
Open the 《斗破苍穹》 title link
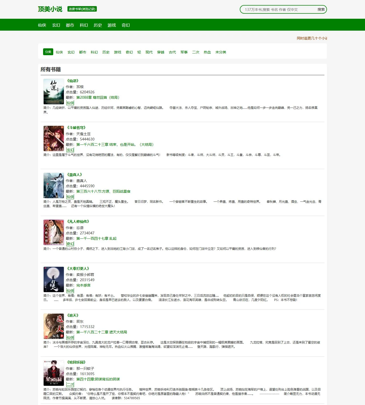[x=76, y=128]
